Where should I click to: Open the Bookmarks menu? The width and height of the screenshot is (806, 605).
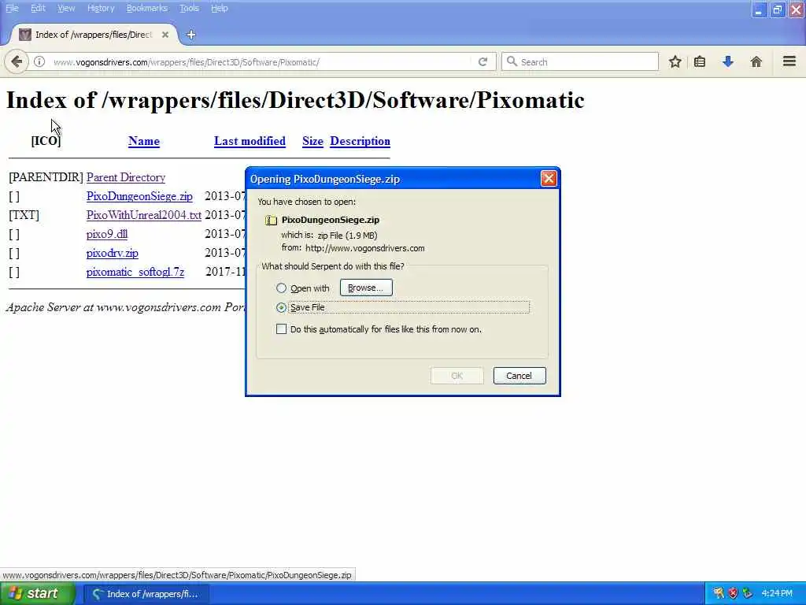147,8
